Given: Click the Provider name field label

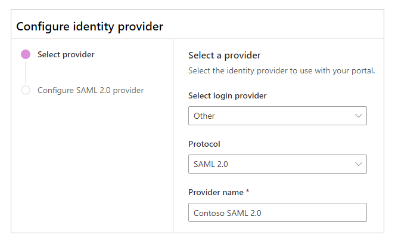Looking at the screenshot, I should pos(216,192).
